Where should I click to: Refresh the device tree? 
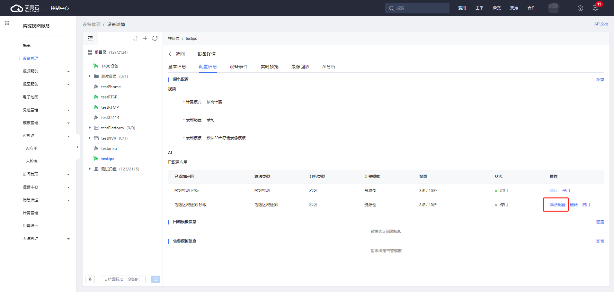click(155, 38)
